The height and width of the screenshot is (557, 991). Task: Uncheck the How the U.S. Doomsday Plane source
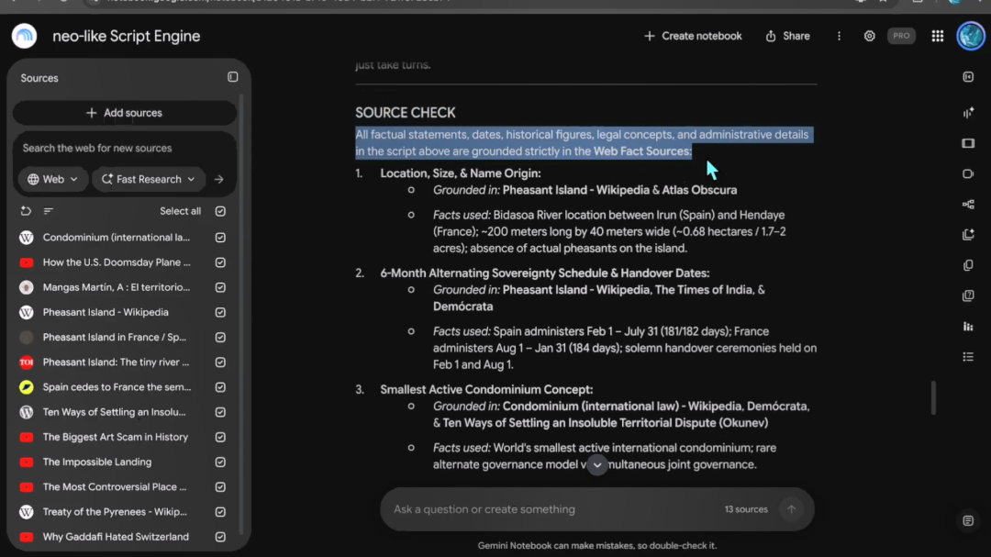(220, 262)
